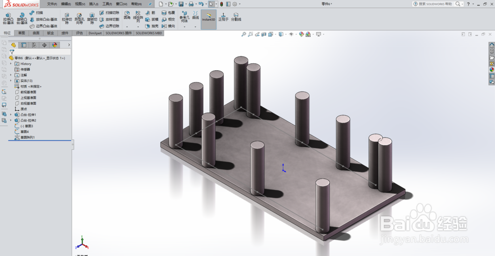Click the 扫描 sweep feature tool
The image size is (495, 256).
point(36,13)
